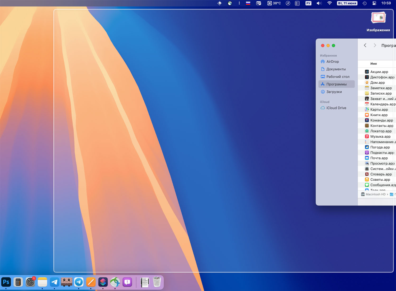The height and width of the screenshot is (291, 396).
Task: Click Macintosh HD in the path bar
Action: (375, 194)
